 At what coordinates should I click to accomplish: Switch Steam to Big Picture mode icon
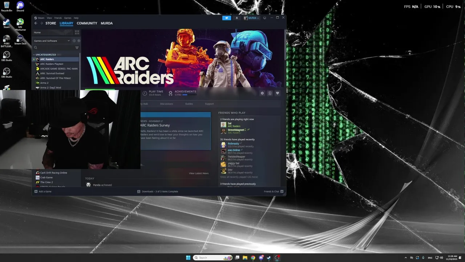pyautogui.click(x=264, y=18)
